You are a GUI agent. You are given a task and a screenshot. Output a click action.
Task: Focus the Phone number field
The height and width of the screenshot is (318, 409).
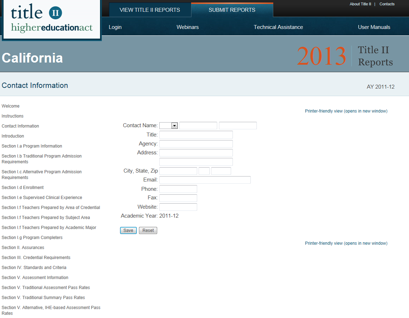[x=178, y=189]
